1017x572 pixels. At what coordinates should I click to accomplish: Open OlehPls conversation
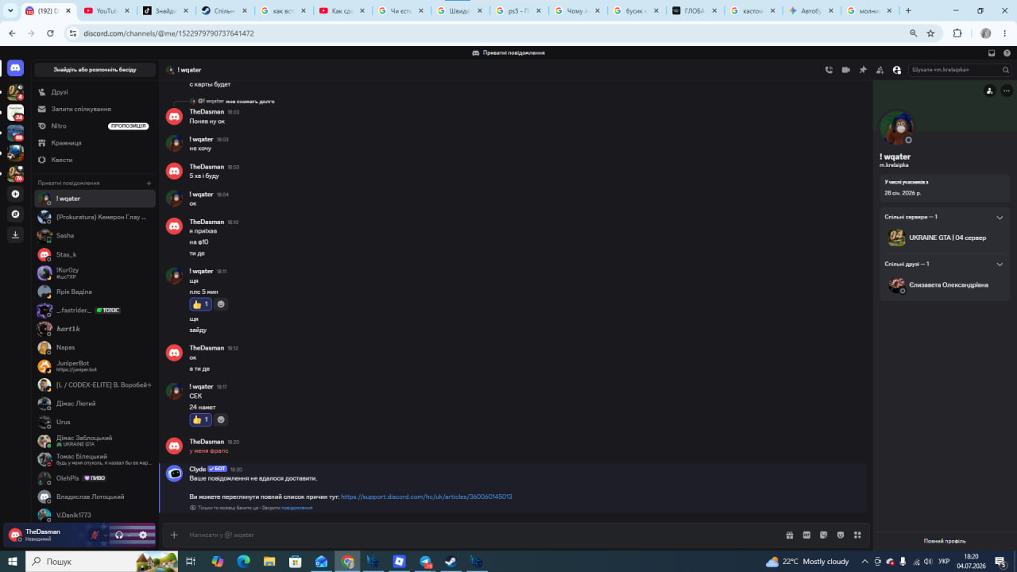(95, 478)
